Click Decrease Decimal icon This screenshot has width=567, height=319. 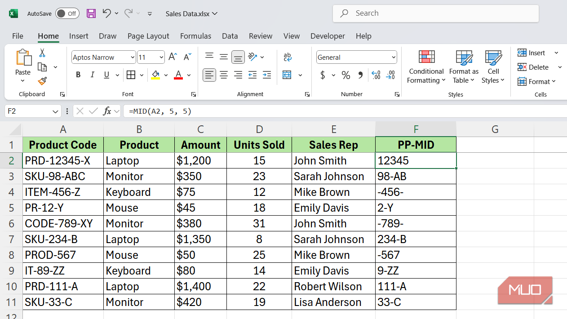tap(391, 75)
